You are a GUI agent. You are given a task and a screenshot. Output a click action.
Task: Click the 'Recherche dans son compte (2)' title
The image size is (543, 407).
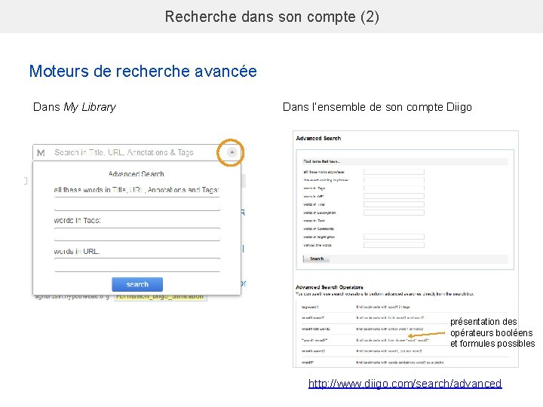pos(271,17)
